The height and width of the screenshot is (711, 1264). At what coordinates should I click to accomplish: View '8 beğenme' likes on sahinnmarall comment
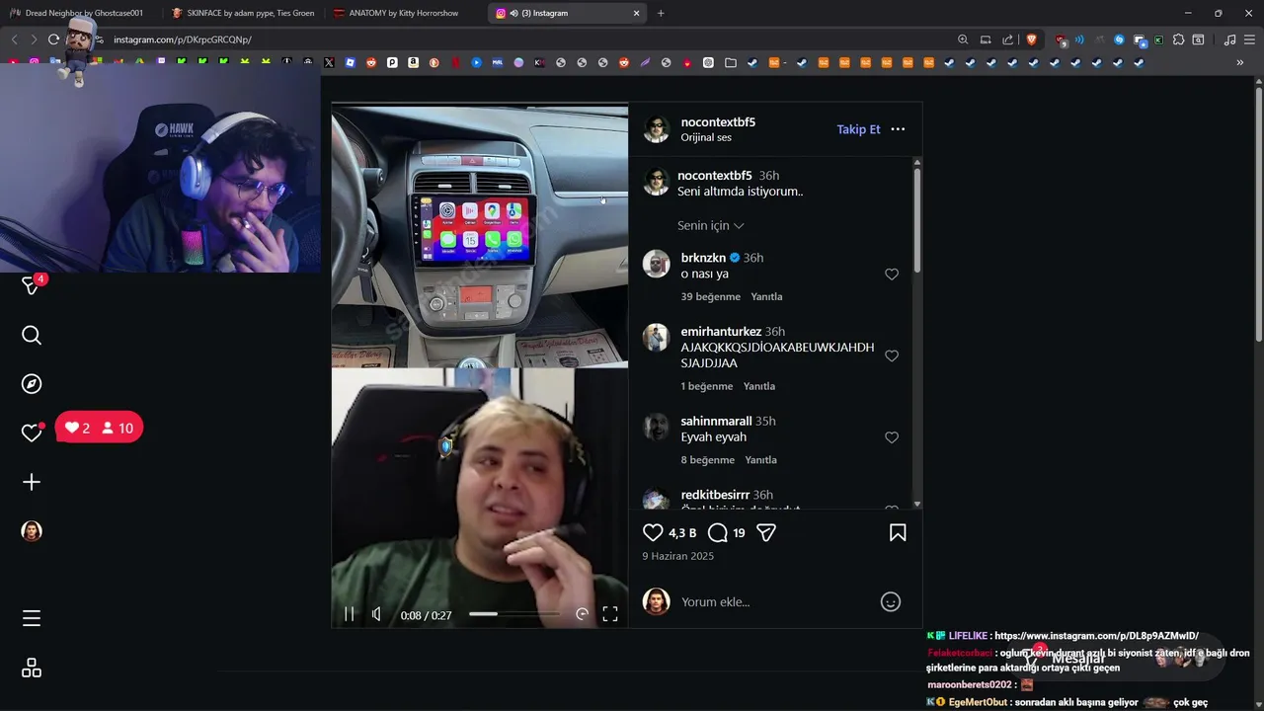(707, 460)
